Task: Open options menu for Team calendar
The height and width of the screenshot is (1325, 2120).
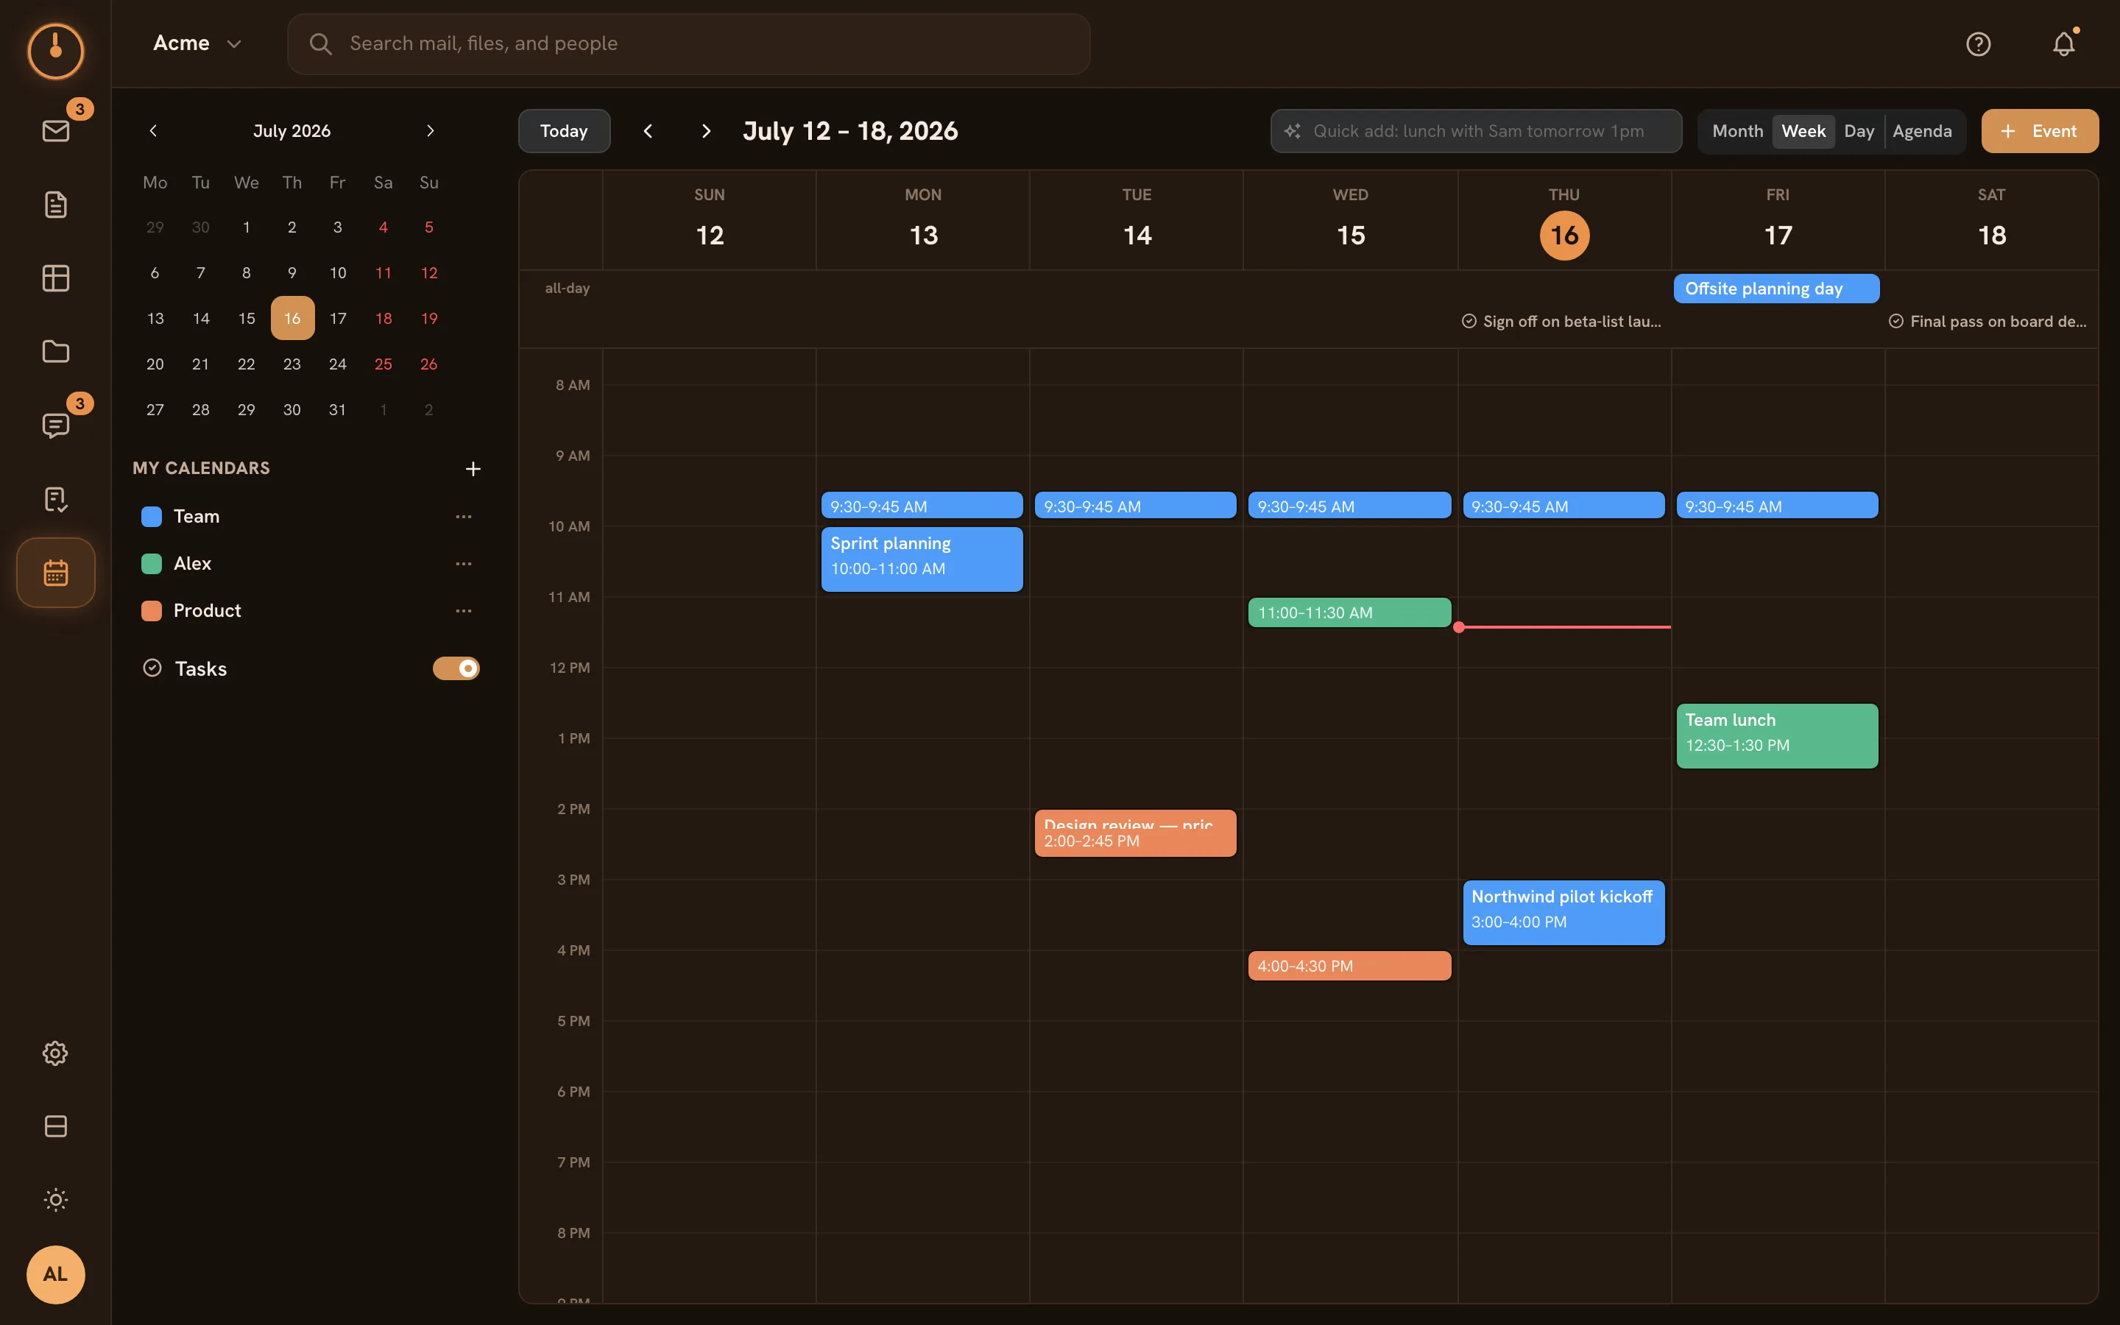Action: 464,517
